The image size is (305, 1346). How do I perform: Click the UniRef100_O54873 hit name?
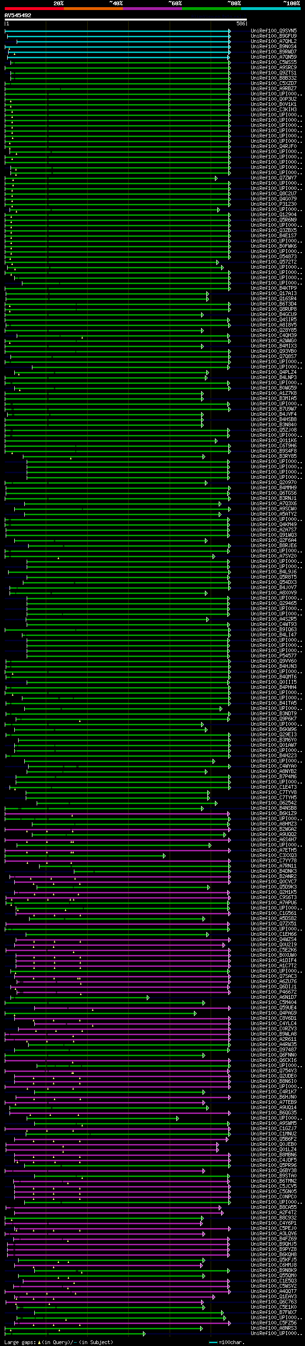tap(274, 256)
